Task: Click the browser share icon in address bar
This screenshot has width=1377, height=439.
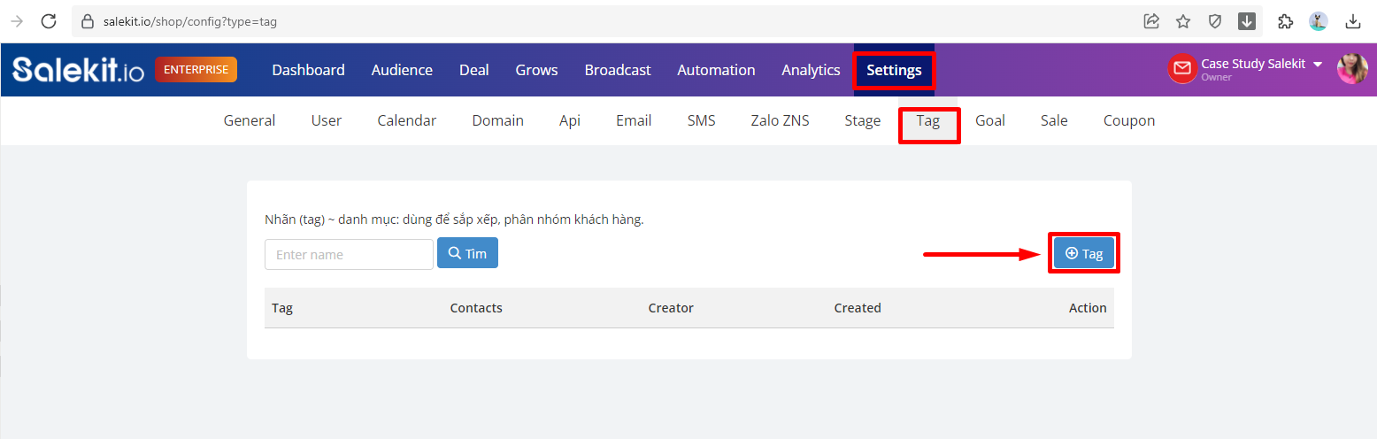Action: pos(1151,21)
